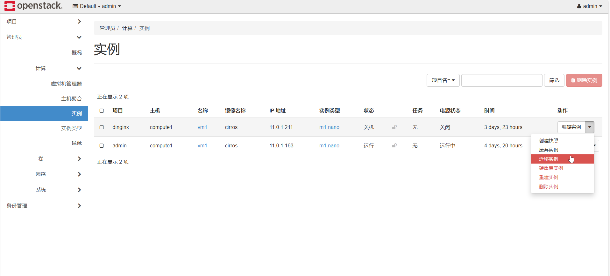
Task: Focus the filter text input field
Action: pyautogui.click(x=502, y=80)
